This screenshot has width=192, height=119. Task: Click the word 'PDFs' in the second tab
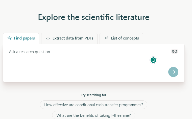coord(88,38)
